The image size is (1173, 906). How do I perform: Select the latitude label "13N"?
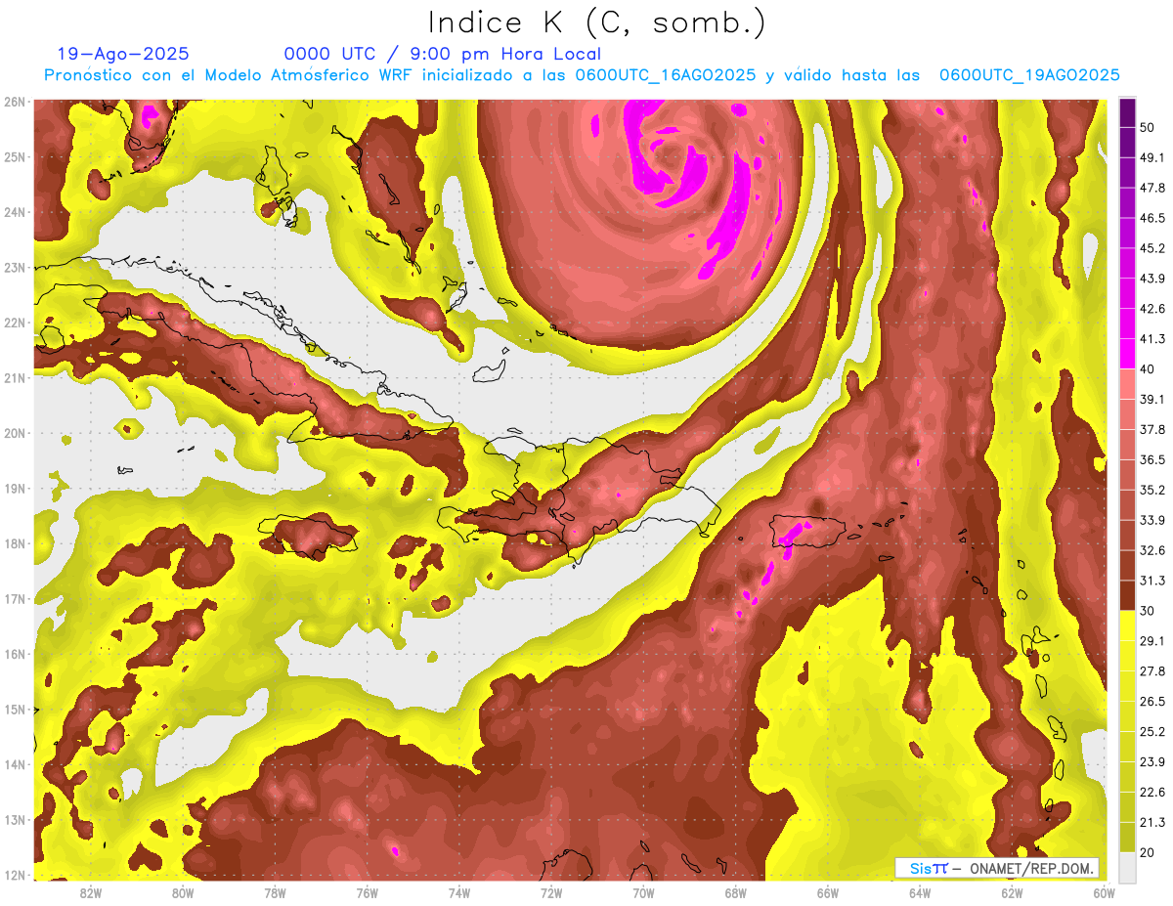[15, 819]
